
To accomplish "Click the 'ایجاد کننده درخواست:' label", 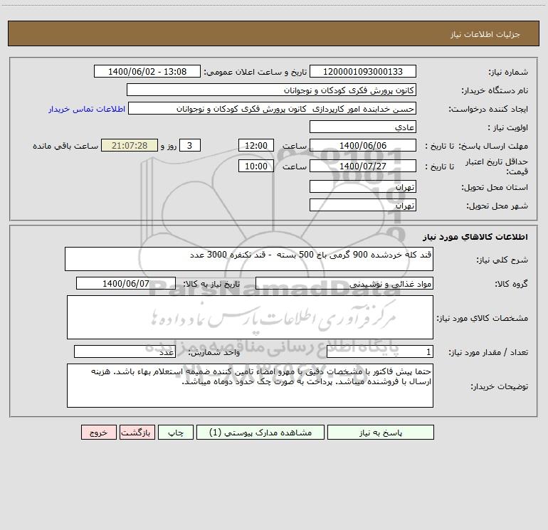I will (x=488, y=109).
